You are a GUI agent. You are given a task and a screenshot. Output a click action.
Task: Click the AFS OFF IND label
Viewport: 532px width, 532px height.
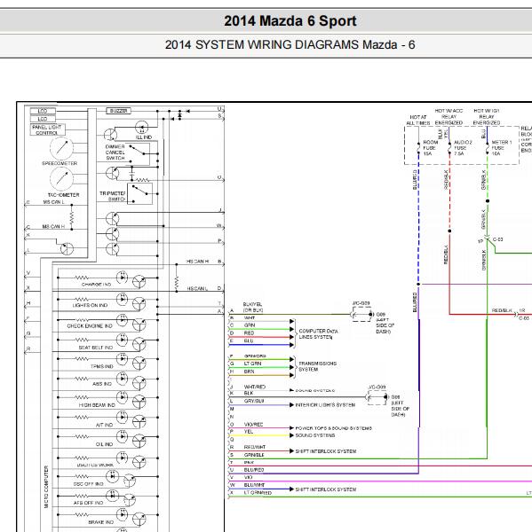89,503
